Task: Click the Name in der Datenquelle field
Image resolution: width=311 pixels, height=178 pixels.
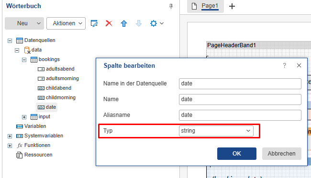Action: 240,84
